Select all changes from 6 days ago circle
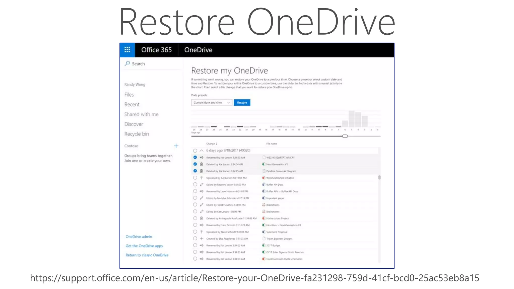 click(x=195, y=151)
